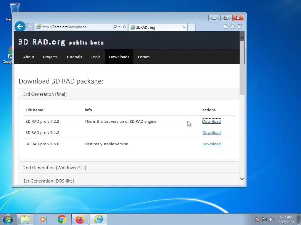Click the Show desktop button
301x225 pixels.
tap(299, 219)
